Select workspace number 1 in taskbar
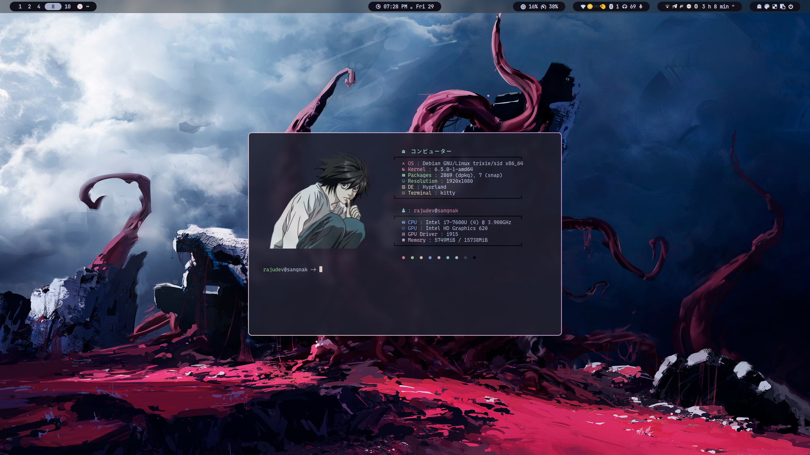This screenshot has height=455, width=810. tap(20, 6)
